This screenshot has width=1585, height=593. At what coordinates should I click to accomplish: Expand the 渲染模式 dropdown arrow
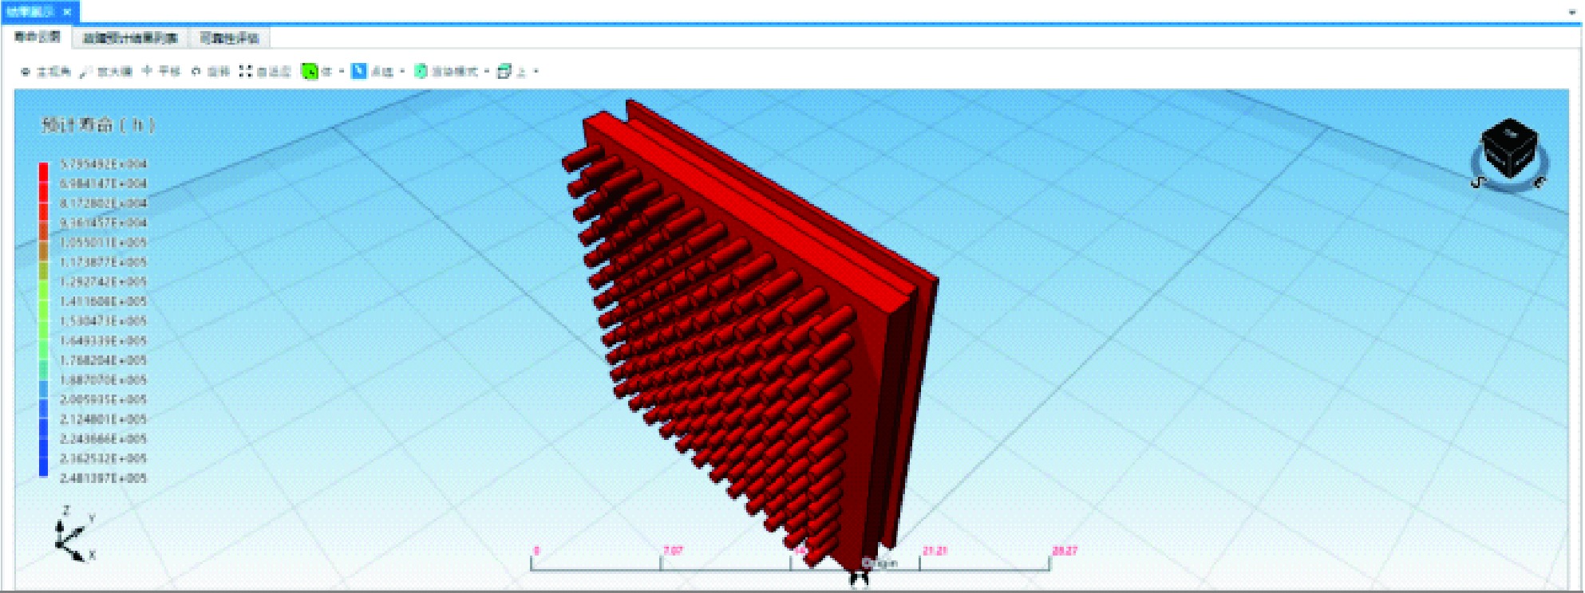[487, 72]
